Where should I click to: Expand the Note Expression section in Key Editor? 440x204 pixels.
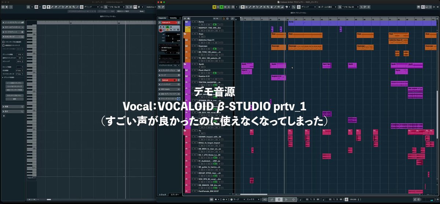13,23
